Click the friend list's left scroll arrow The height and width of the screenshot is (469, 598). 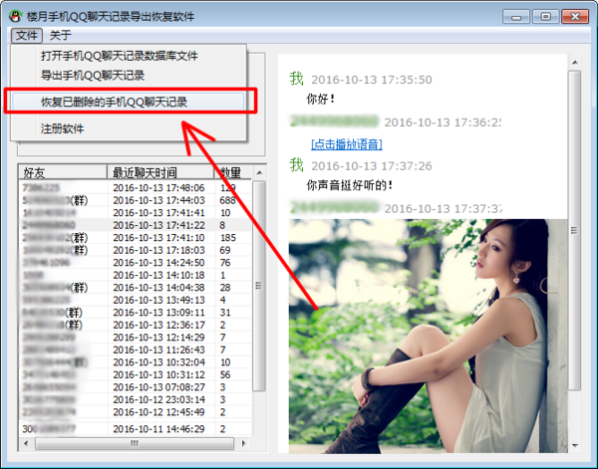[x=26, y=442]
